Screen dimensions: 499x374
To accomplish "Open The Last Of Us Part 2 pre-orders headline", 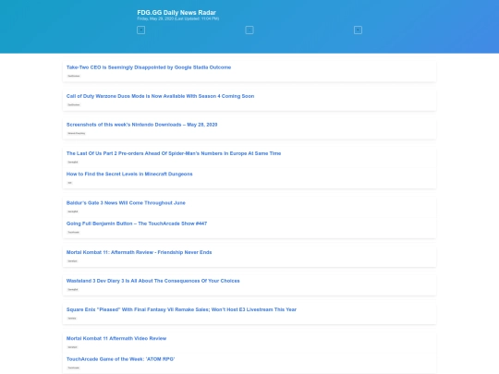I will pyautogui.click(x=174, y=153).
